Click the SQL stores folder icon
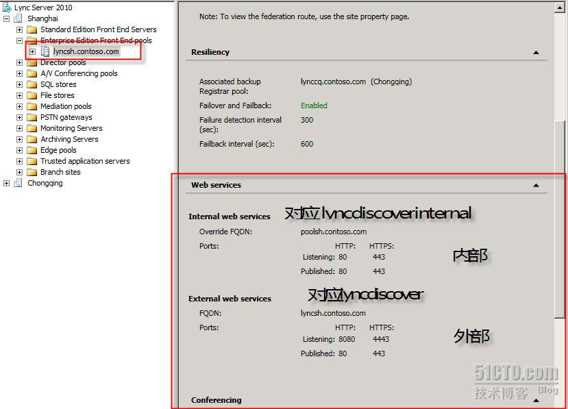Screen dimensions: 568x409 (x=32, y=84)
